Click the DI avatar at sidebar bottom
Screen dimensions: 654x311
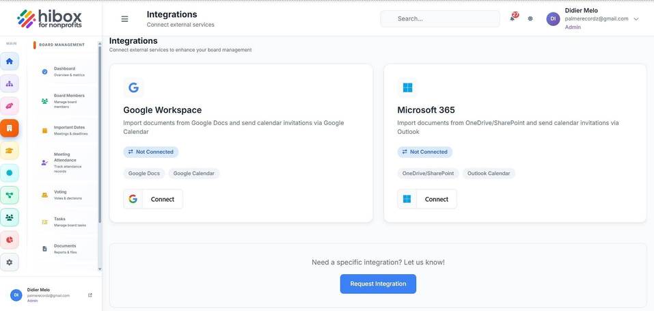click(16, 295)
